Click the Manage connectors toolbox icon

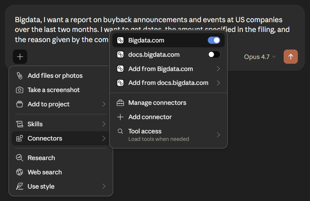point(120,103)
